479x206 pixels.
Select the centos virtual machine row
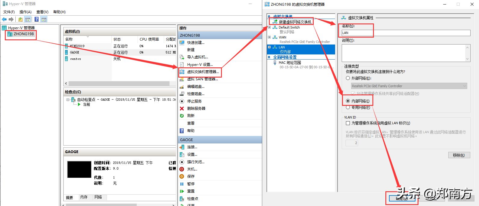click(120, 59)
